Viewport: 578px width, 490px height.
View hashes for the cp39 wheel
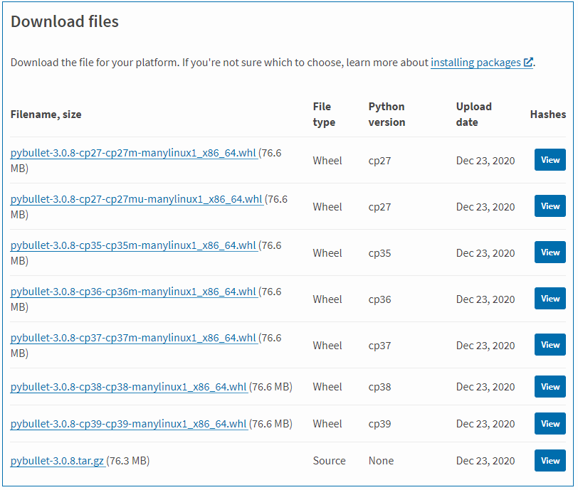550,423
